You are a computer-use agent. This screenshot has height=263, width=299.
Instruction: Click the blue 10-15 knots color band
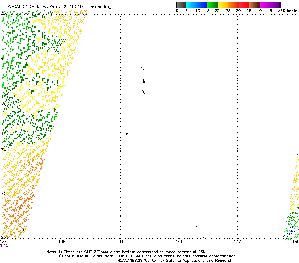coord(202,5)
